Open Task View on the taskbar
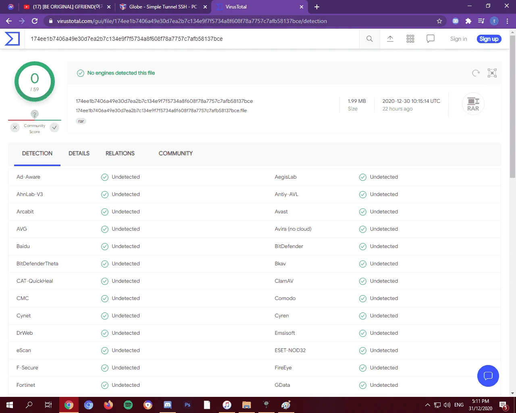516x413 pixels. tap(48, 405)
